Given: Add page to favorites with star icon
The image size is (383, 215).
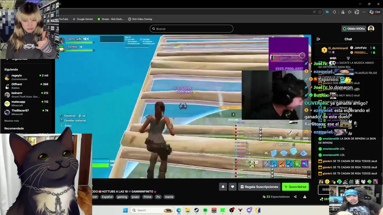Looking at the screenshot, I should [320, 12].
